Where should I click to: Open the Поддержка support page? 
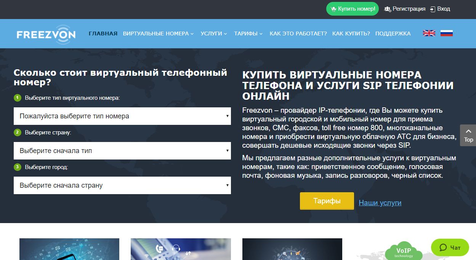(x=393, y=33)
